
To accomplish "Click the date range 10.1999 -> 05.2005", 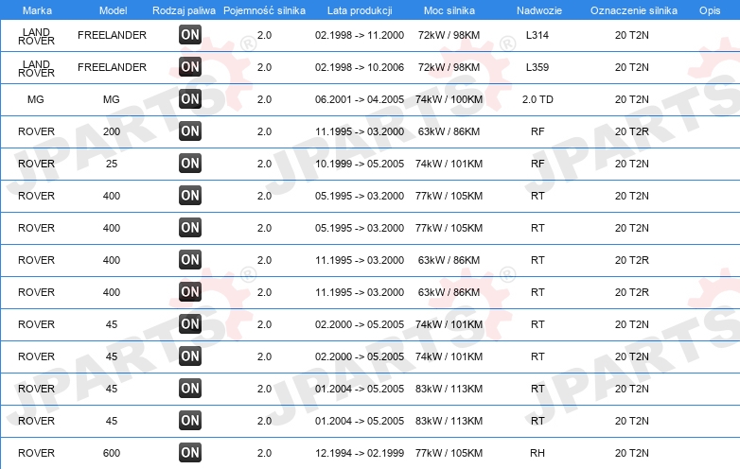I will 360,164.
